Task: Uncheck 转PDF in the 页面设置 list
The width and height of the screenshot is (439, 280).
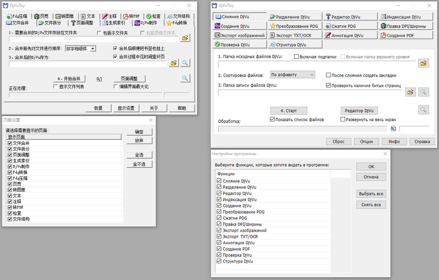Action: point(10,207)
